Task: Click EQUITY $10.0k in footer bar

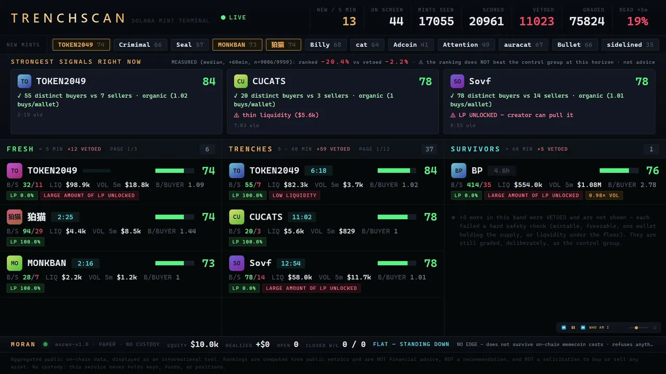Action: [193, 344]
